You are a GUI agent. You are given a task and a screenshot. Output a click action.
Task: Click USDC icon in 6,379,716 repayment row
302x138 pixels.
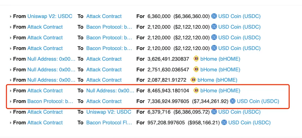coord(214,112)
